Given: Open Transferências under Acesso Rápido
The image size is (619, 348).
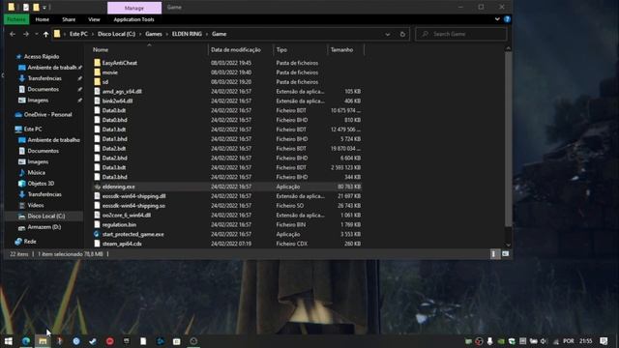Looking at the screenshot, I should tap(44, 78).
